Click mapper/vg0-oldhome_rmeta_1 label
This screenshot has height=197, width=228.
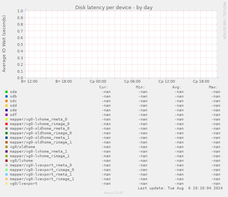[40, 138]
